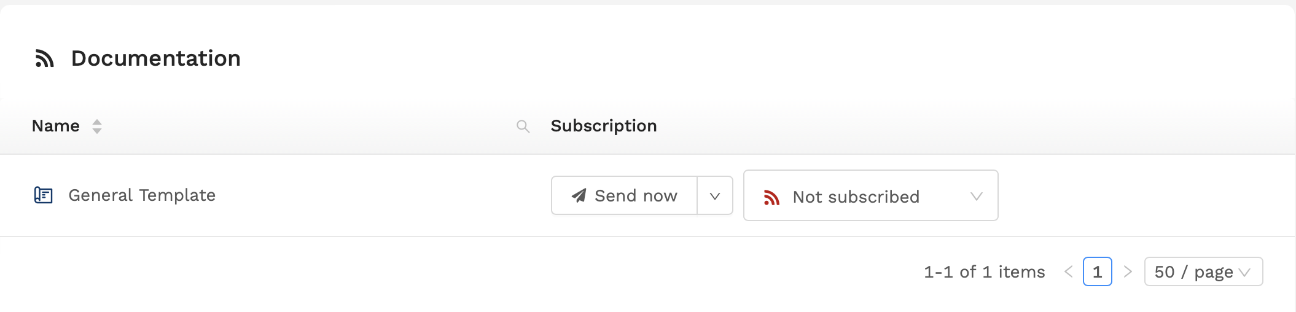Click the paper plane send icon

point(579,195)
